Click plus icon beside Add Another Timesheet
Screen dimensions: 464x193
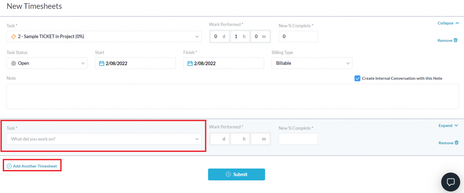(9, 166)
